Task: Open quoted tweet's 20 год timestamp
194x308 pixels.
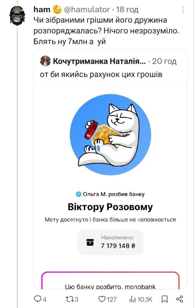Action: [x=164, y=61]
